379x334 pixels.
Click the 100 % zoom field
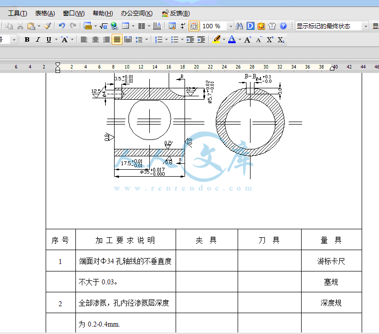214,26
